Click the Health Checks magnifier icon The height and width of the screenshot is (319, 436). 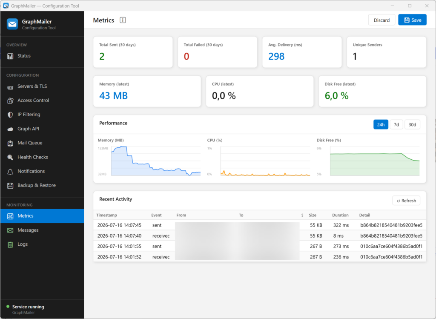[x=10, y=158]
